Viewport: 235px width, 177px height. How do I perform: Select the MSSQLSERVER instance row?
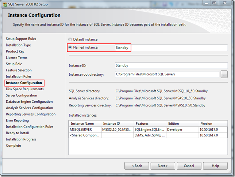pyautogui.click(x=148, y=129)
